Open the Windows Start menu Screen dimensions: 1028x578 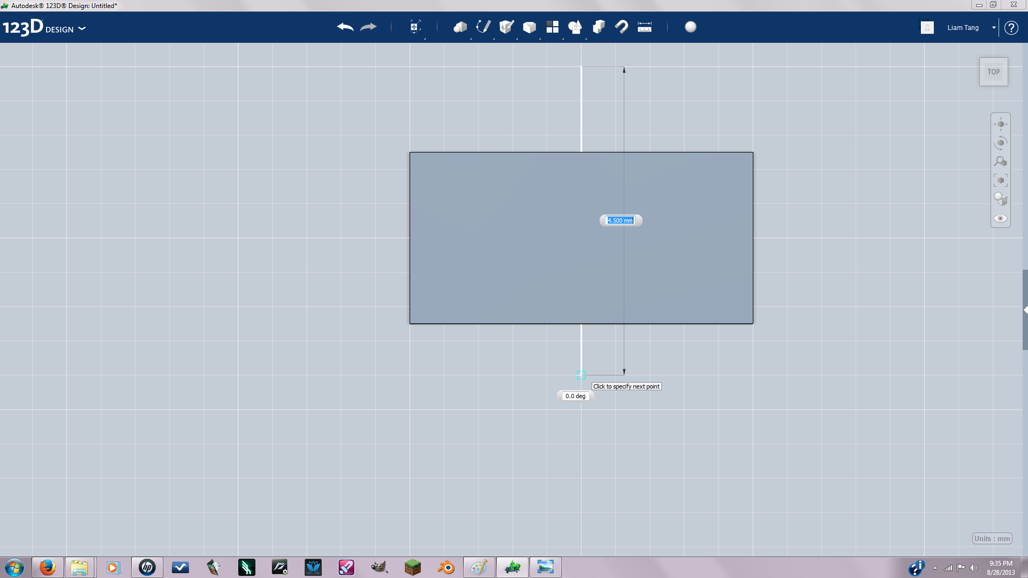14,567
